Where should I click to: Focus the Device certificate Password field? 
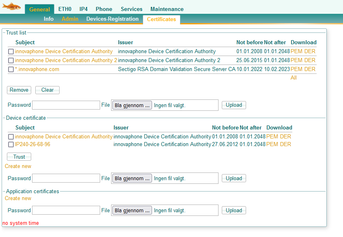coord(66,178)
